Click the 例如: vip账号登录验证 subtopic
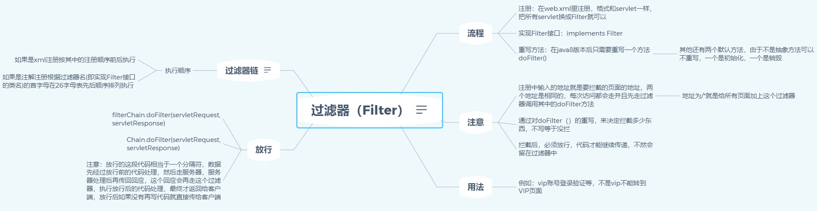Image resolution: width=817 pixels, height=211 pixels. pyautogui.click(x=582, y=187)
